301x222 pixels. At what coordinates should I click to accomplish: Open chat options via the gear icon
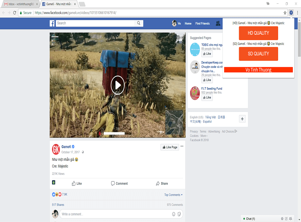tap(282, 219)
